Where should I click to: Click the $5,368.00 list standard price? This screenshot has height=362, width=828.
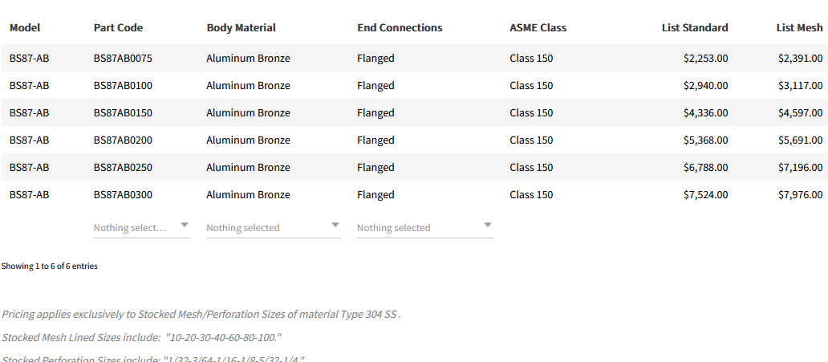705,140
